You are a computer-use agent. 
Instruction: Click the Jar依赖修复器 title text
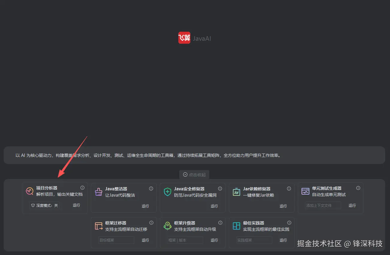pyautogui.click(x=257, y=189)
